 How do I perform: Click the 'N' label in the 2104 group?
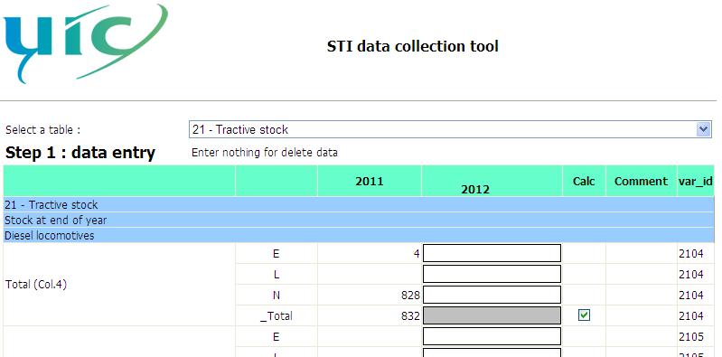[x=277, y=296]
